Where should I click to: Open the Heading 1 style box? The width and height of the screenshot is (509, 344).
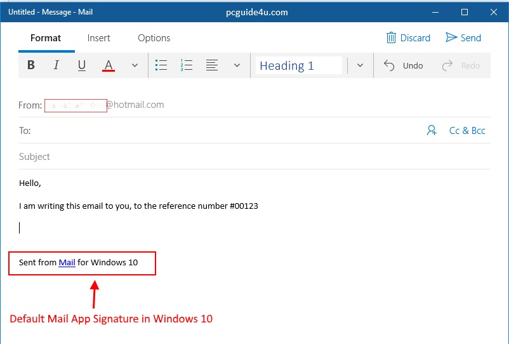(298, 65)
